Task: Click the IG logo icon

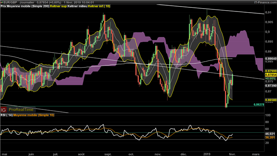Action: point(3,110)
